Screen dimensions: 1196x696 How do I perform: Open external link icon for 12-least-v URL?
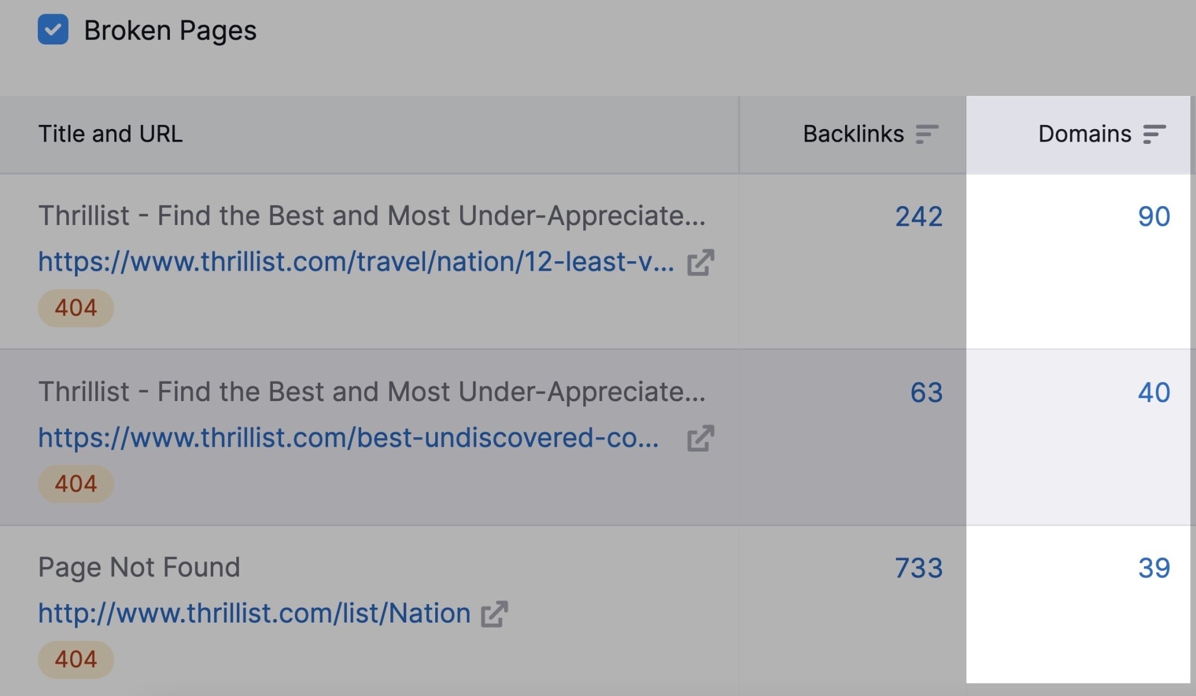[x=700, y=262]
